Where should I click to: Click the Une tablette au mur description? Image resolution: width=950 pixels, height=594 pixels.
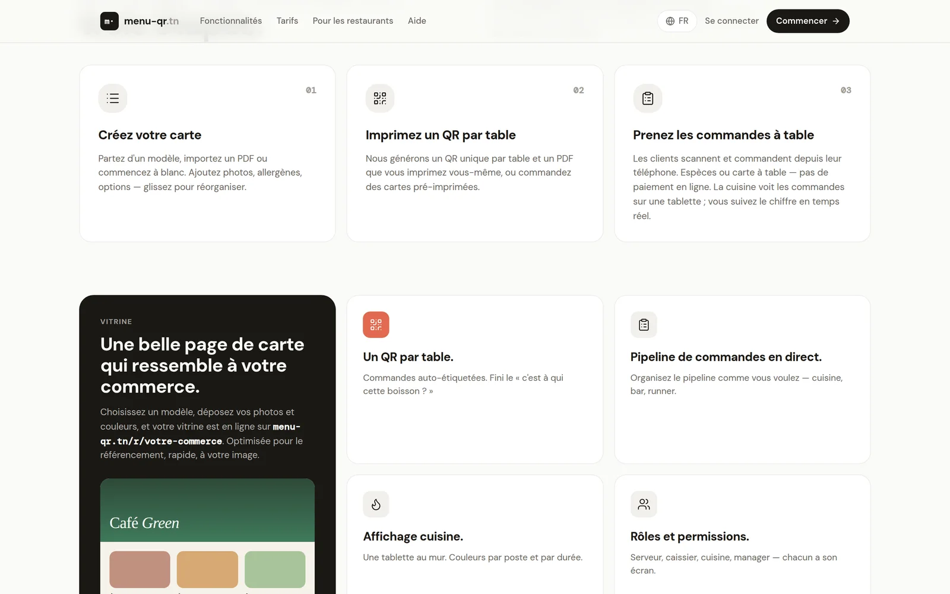point(473,557)
